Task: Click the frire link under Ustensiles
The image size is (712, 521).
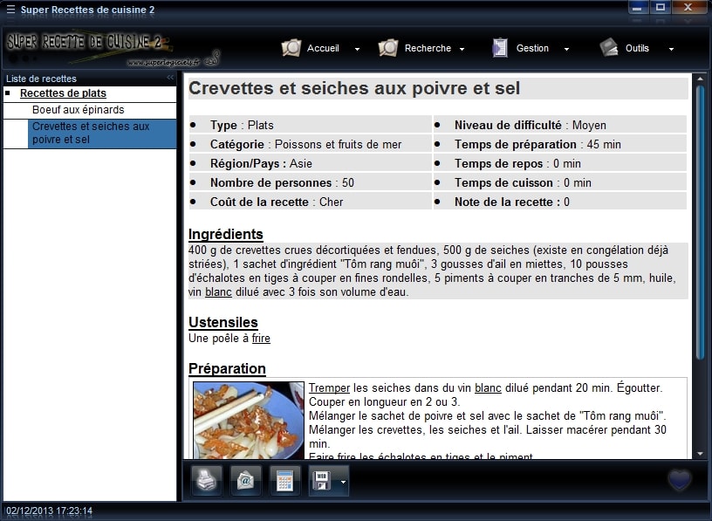Action: 261,337
